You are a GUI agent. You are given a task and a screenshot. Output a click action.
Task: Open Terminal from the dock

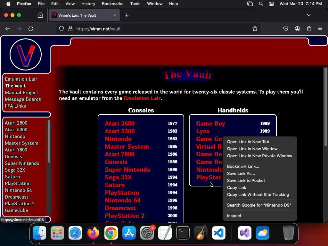[183, 233]
